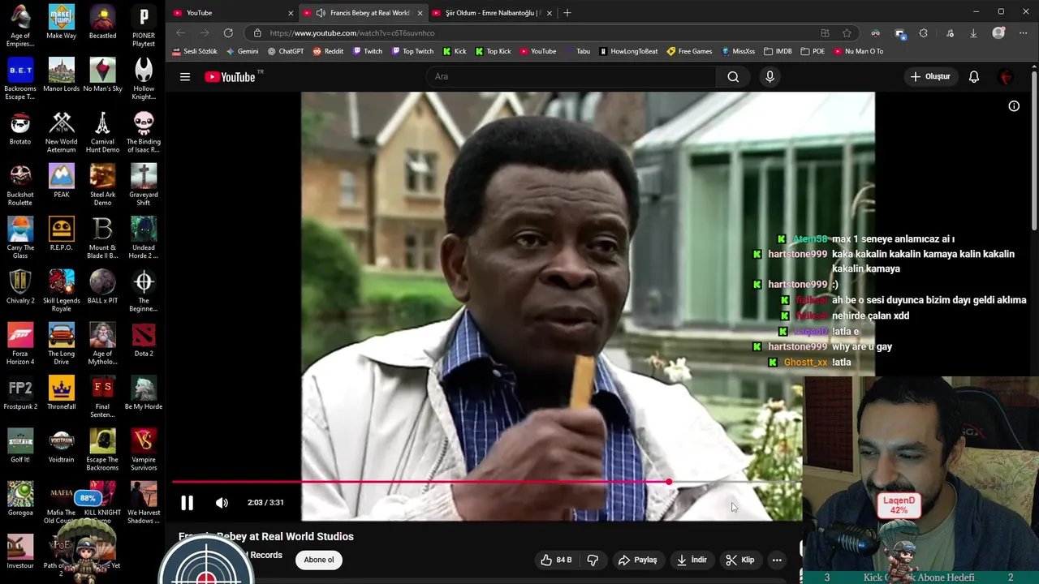Viewport: 1039px width, 584px height.
Task: Select 'Buckshot Roulette' desktop icon
Action: (20, 185)
